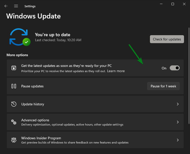This screenshot has height=154, width=190.
Task: Click Check for updates button
Action: (167, 39)
